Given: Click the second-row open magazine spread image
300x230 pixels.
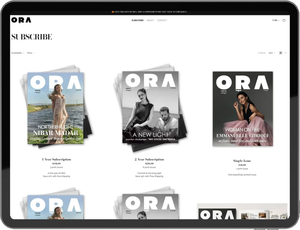Looking at the screenshot, I should [x=242, y=211].
